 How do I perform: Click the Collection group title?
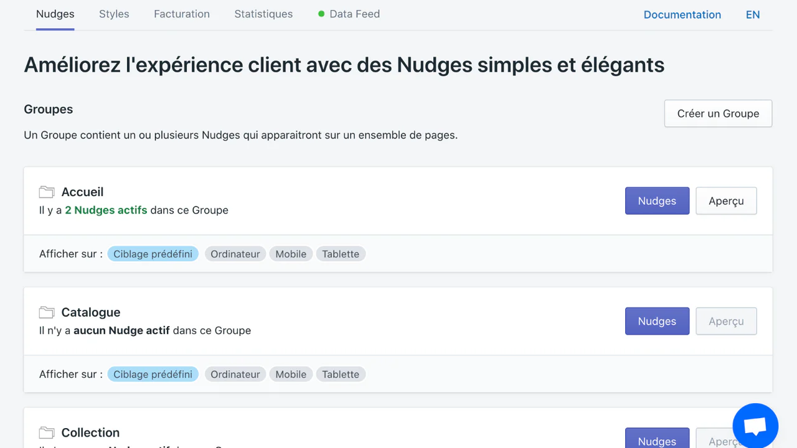coord(90,432)
